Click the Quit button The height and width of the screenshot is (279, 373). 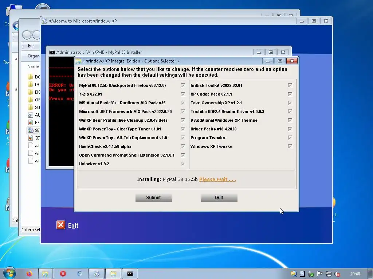coord(219,198)
